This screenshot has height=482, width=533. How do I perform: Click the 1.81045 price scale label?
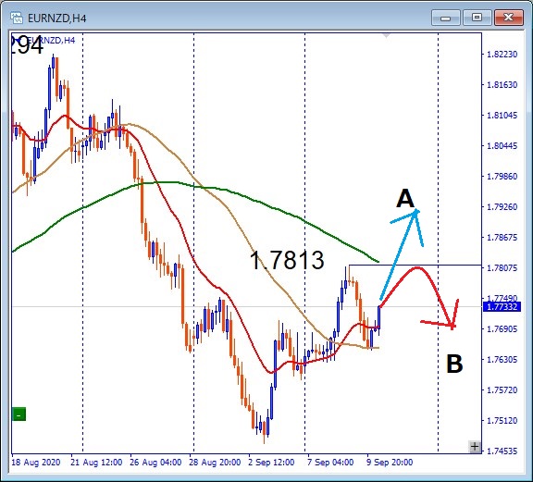pos(502,116)
